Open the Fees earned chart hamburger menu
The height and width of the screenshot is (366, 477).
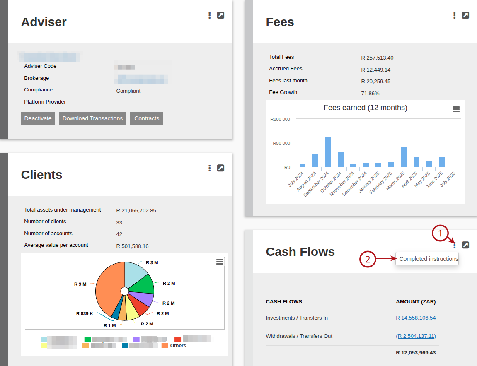tap(456, 109)
